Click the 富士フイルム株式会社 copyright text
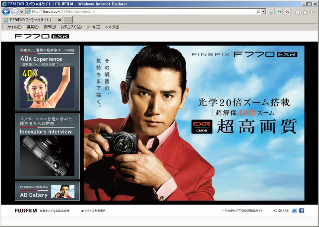 (x=55, y=211)
